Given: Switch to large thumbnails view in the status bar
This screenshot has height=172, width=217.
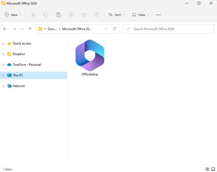Looking at the screenshot, I should 213,169.
